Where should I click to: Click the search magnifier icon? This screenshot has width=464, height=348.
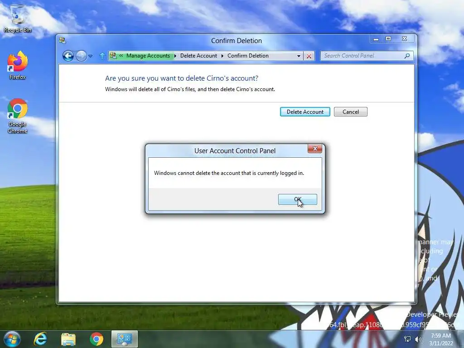coord(407,56)
